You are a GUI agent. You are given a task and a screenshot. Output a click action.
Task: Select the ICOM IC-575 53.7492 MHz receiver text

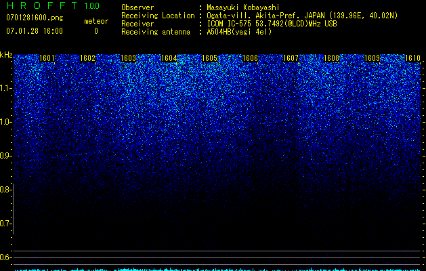click(x=272, y=24)
